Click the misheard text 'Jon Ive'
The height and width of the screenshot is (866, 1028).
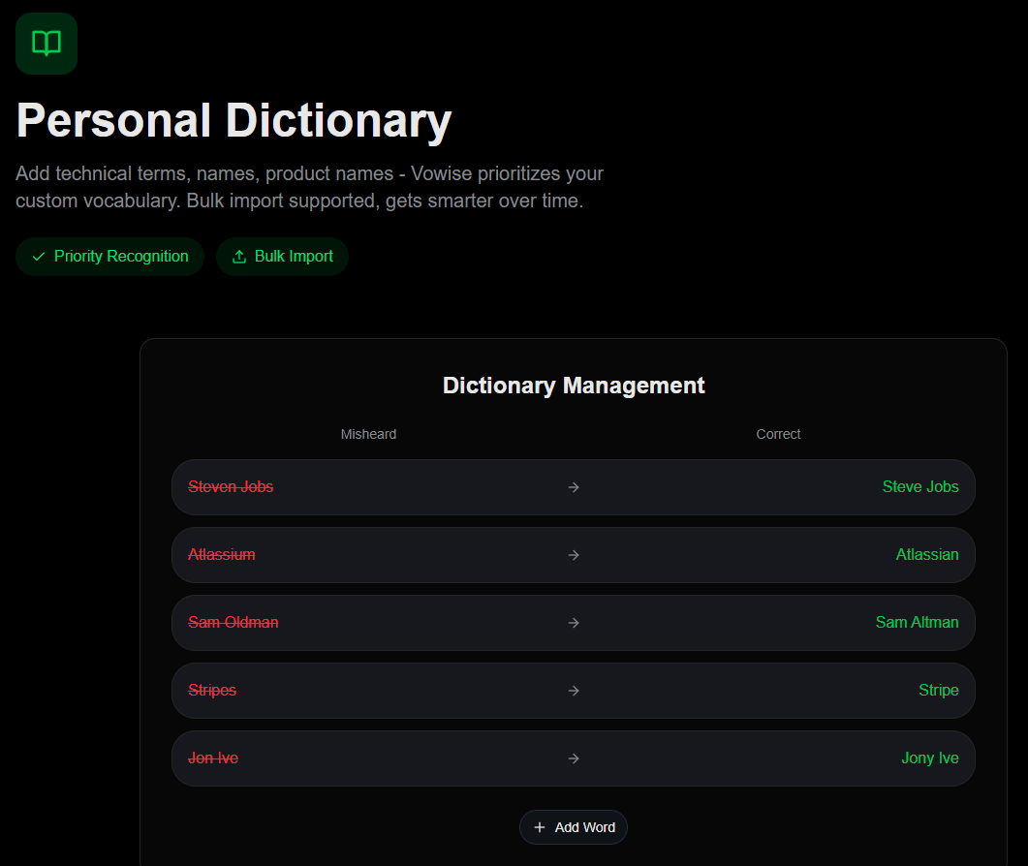pyautogui.click(x=213, y=758)
